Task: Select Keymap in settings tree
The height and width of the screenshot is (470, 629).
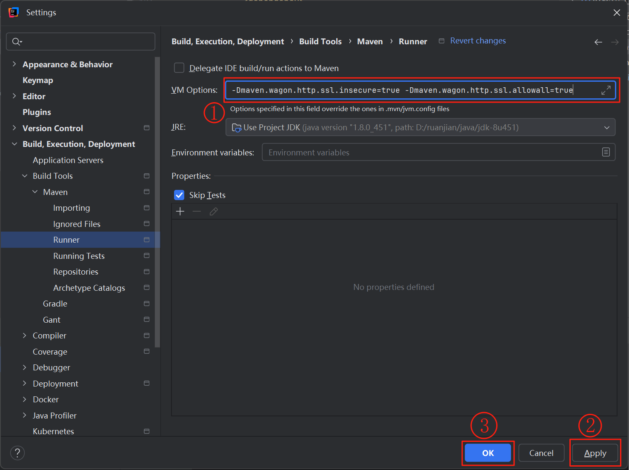Action: [38, 80]
